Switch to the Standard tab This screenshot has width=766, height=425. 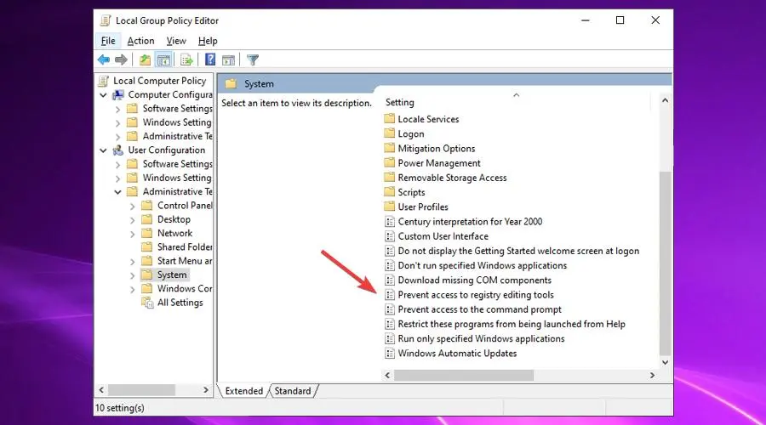(293, 391)
